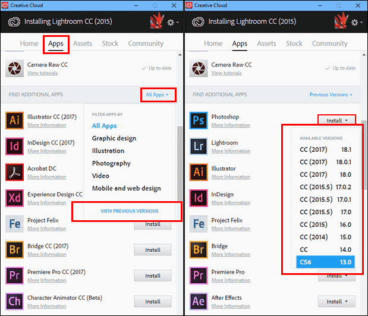368x316 pixels.
Task: Open Stock tab in right window
Action: click(x=294, y=43)
